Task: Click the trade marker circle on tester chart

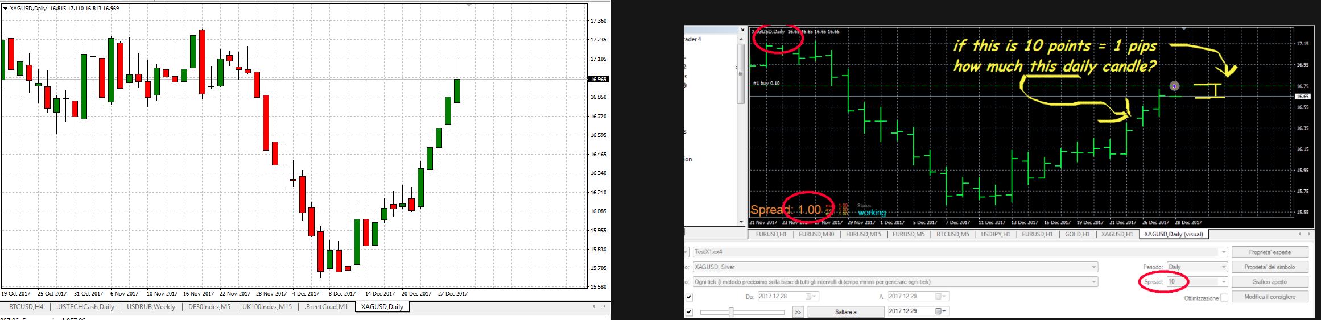Action: tap(1174, 86)
